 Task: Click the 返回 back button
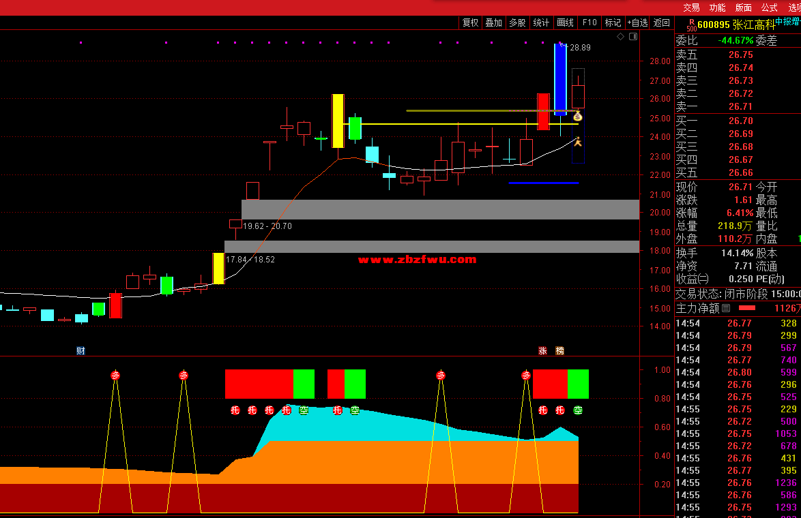coord(662,22)
